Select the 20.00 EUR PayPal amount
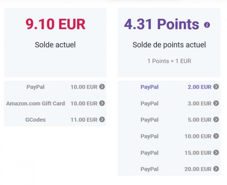 click(198, 169)
